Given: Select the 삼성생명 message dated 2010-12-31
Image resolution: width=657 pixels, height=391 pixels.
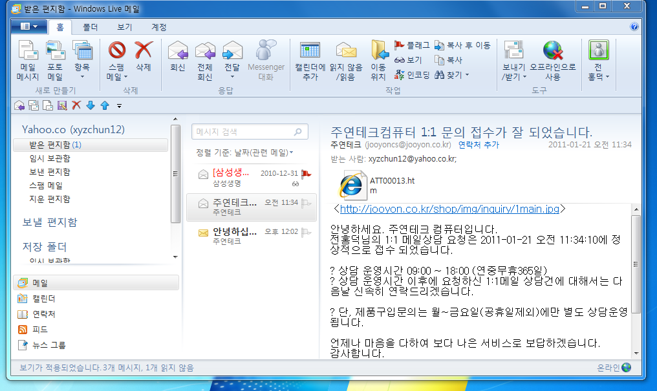Looking at the screenshot, I should [251, 178].
